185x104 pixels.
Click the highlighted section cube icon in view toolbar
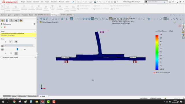coord(92,18)
